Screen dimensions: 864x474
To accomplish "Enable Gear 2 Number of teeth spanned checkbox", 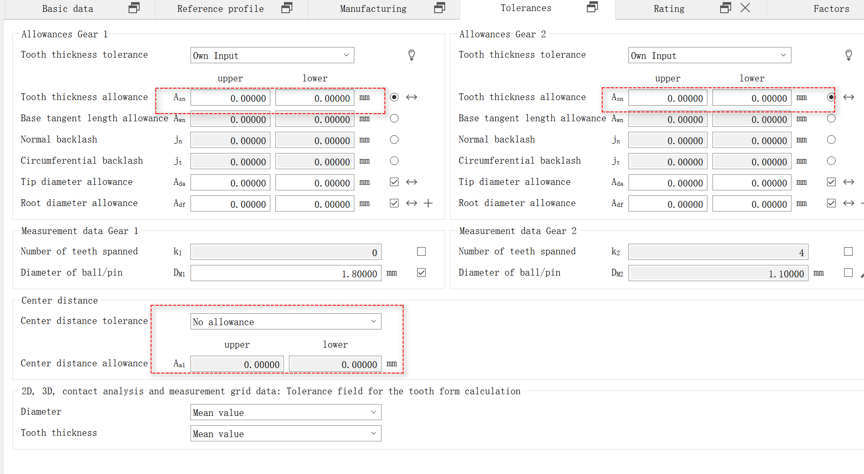I will (848, 252).
